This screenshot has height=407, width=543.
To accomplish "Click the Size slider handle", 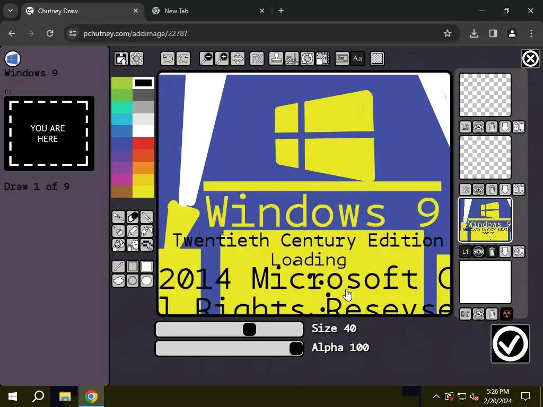I will pos(249,329).
